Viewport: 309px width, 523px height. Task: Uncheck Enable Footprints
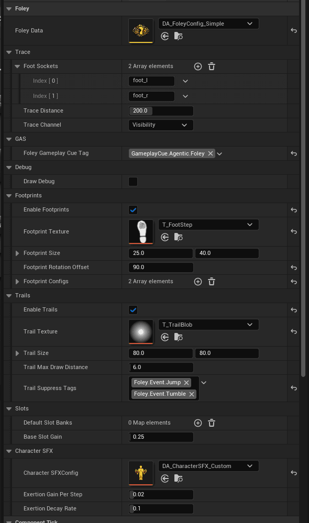tap(133, 210)
